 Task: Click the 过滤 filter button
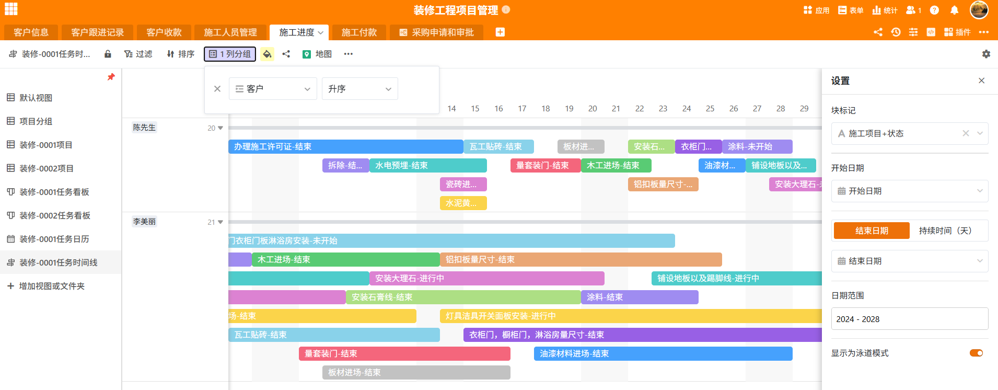point(138,54)
